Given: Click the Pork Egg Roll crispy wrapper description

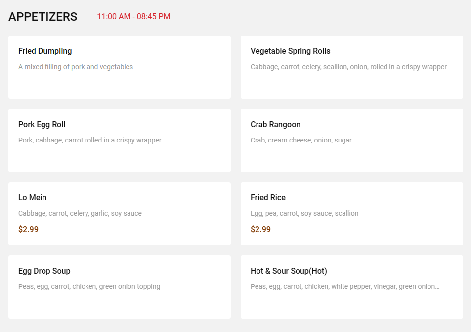Looking at the screenshot, I should click(90, 140).
